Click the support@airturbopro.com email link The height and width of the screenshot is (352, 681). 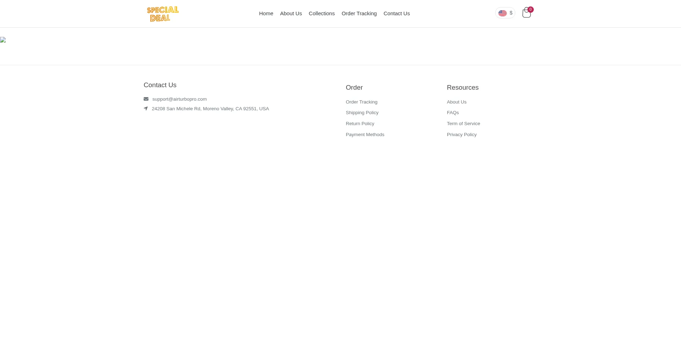pos(179,99)
